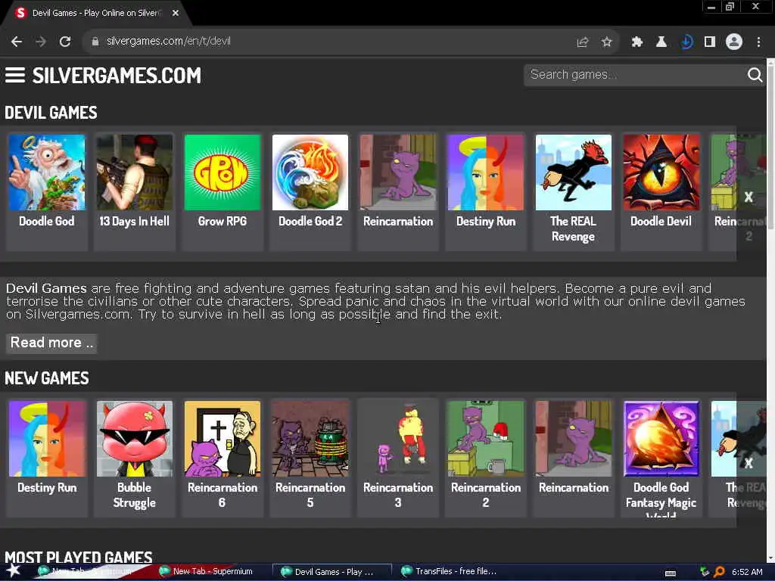Go back with the browser back arrow
Viewport: 775px width, 581px height.
click(x=17, y=42)
